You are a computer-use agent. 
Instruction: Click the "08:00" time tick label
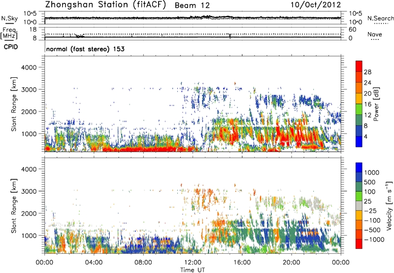143,263
